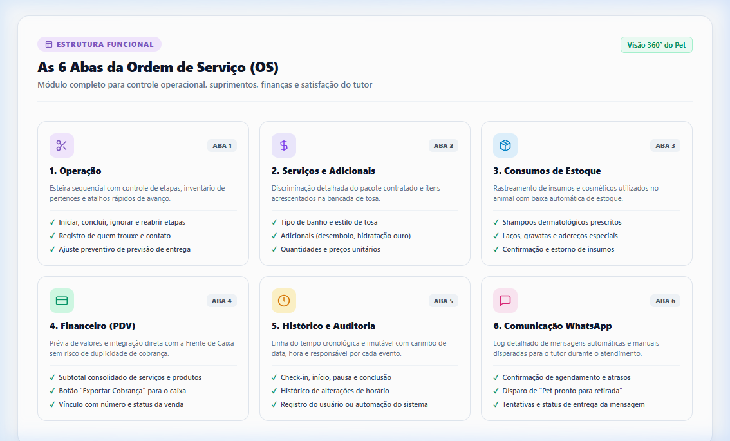Click the description starting 'Discriminação detalhada do pacote'
730x441 pixels.
[356, 193]
